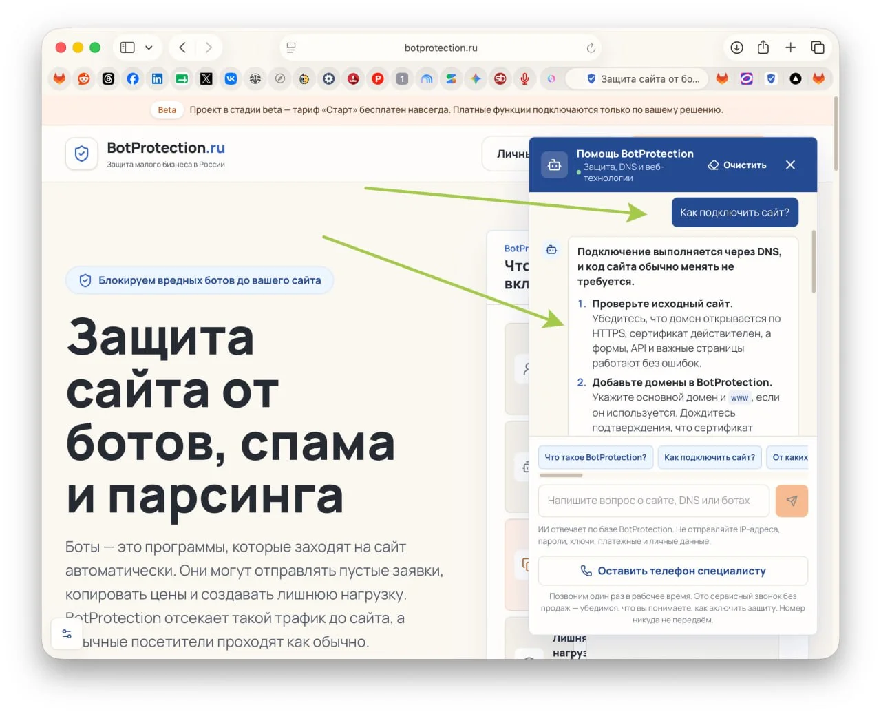Open the Safari share menu

[x=763, y=48]
